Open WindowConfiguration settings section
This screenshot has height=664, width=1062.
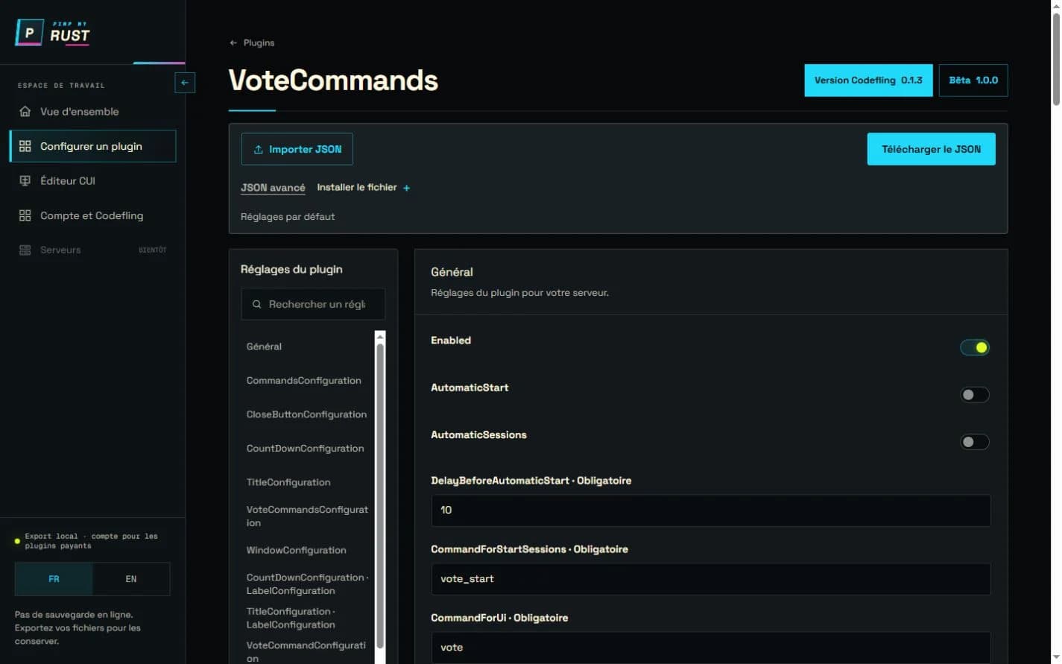(x=306, y=551)
